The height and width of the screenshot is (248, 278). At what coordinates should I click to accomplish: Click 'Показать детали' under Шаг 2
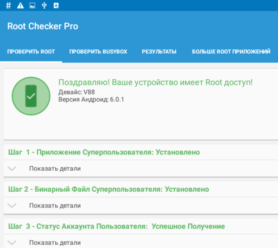(55, 205)
